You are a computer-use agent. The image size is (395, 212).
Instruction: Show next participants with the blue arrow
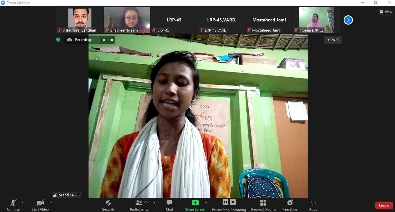(x=348, y=20)
